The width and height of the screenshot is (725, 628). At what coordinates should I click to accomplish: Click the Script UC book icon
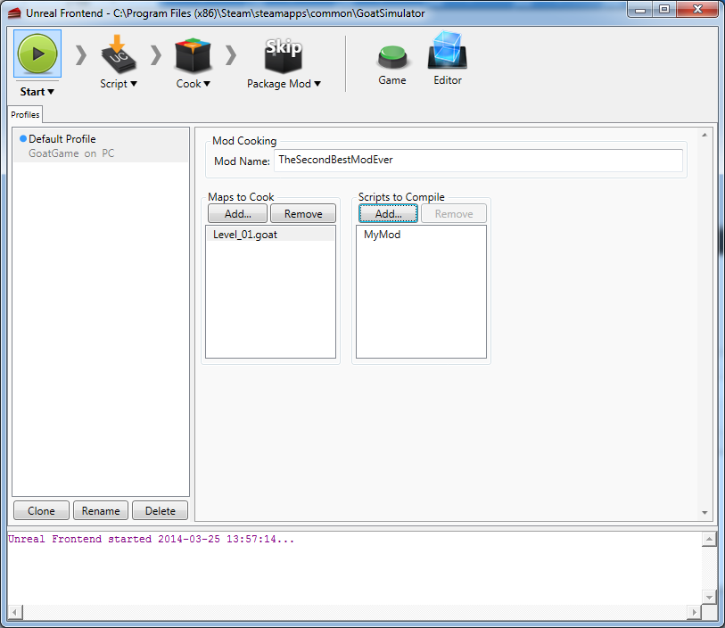[118, 55]
